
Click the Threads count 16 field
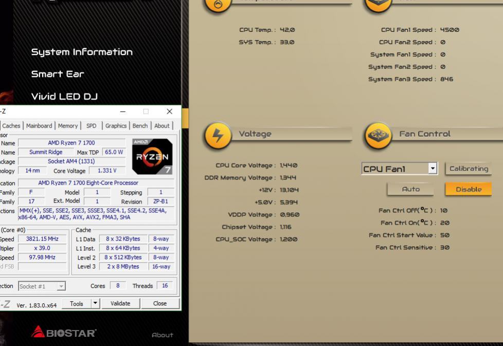click(x=165, y=286)
